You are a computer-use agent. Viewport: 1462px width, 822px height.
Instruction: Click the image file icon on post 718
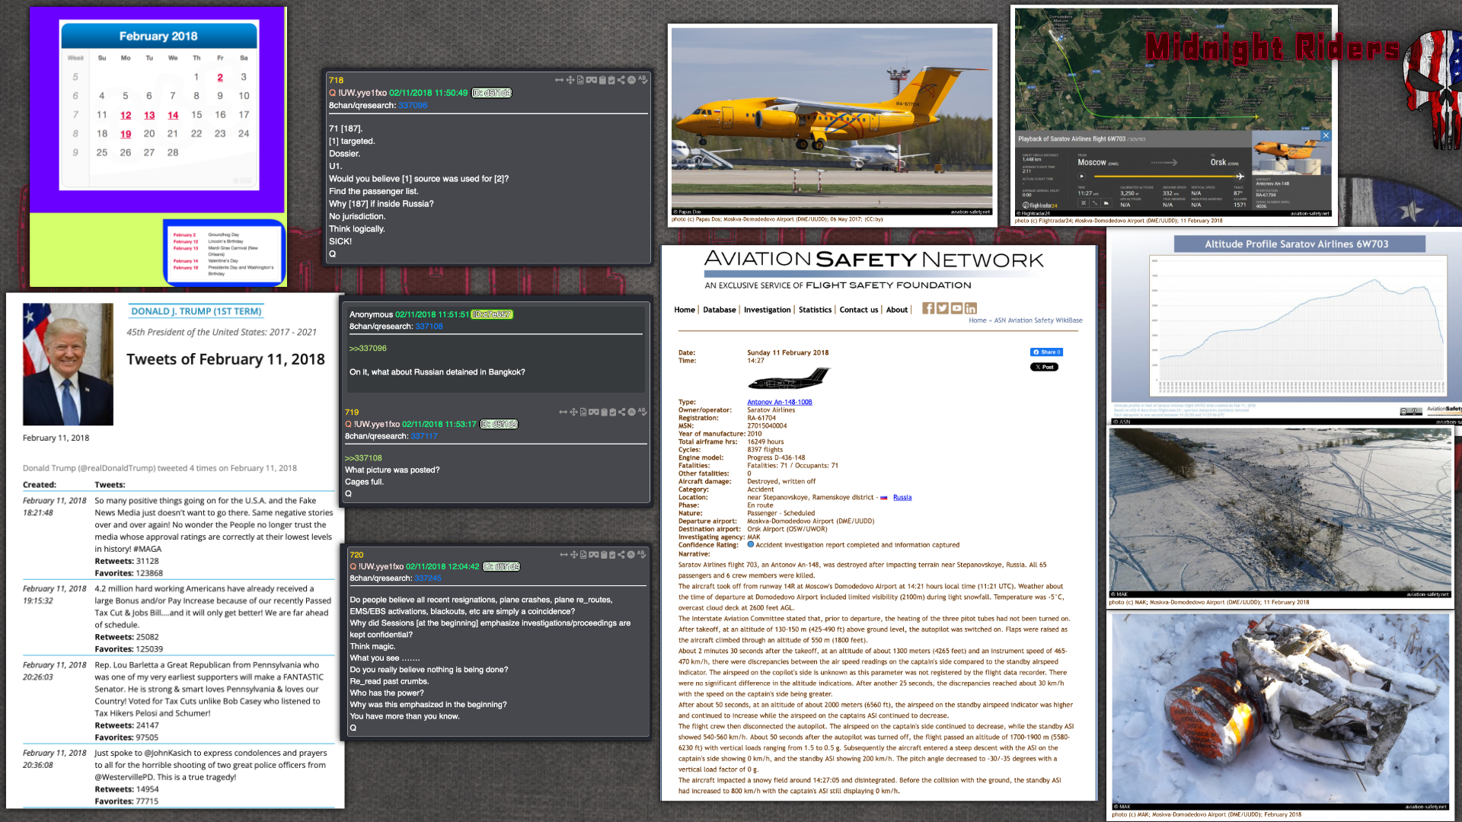pos(580,80)
